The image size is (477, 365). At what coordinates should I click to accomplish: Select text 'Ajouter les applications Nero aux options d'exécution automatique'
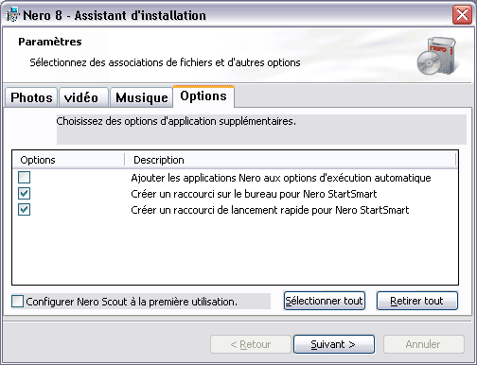[281, 178]
